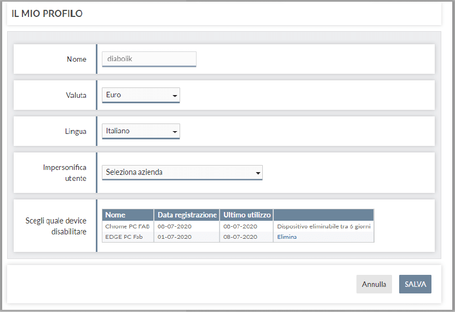The image size is (455, 312).
Task: Click the Nome field containing diabolik
Action: 149,59
